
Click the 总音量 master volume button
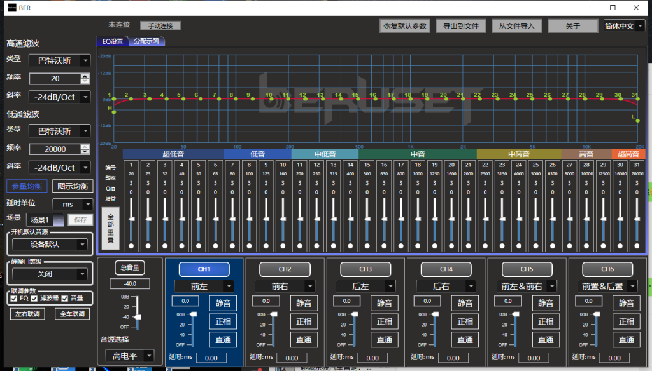(130, 267)
